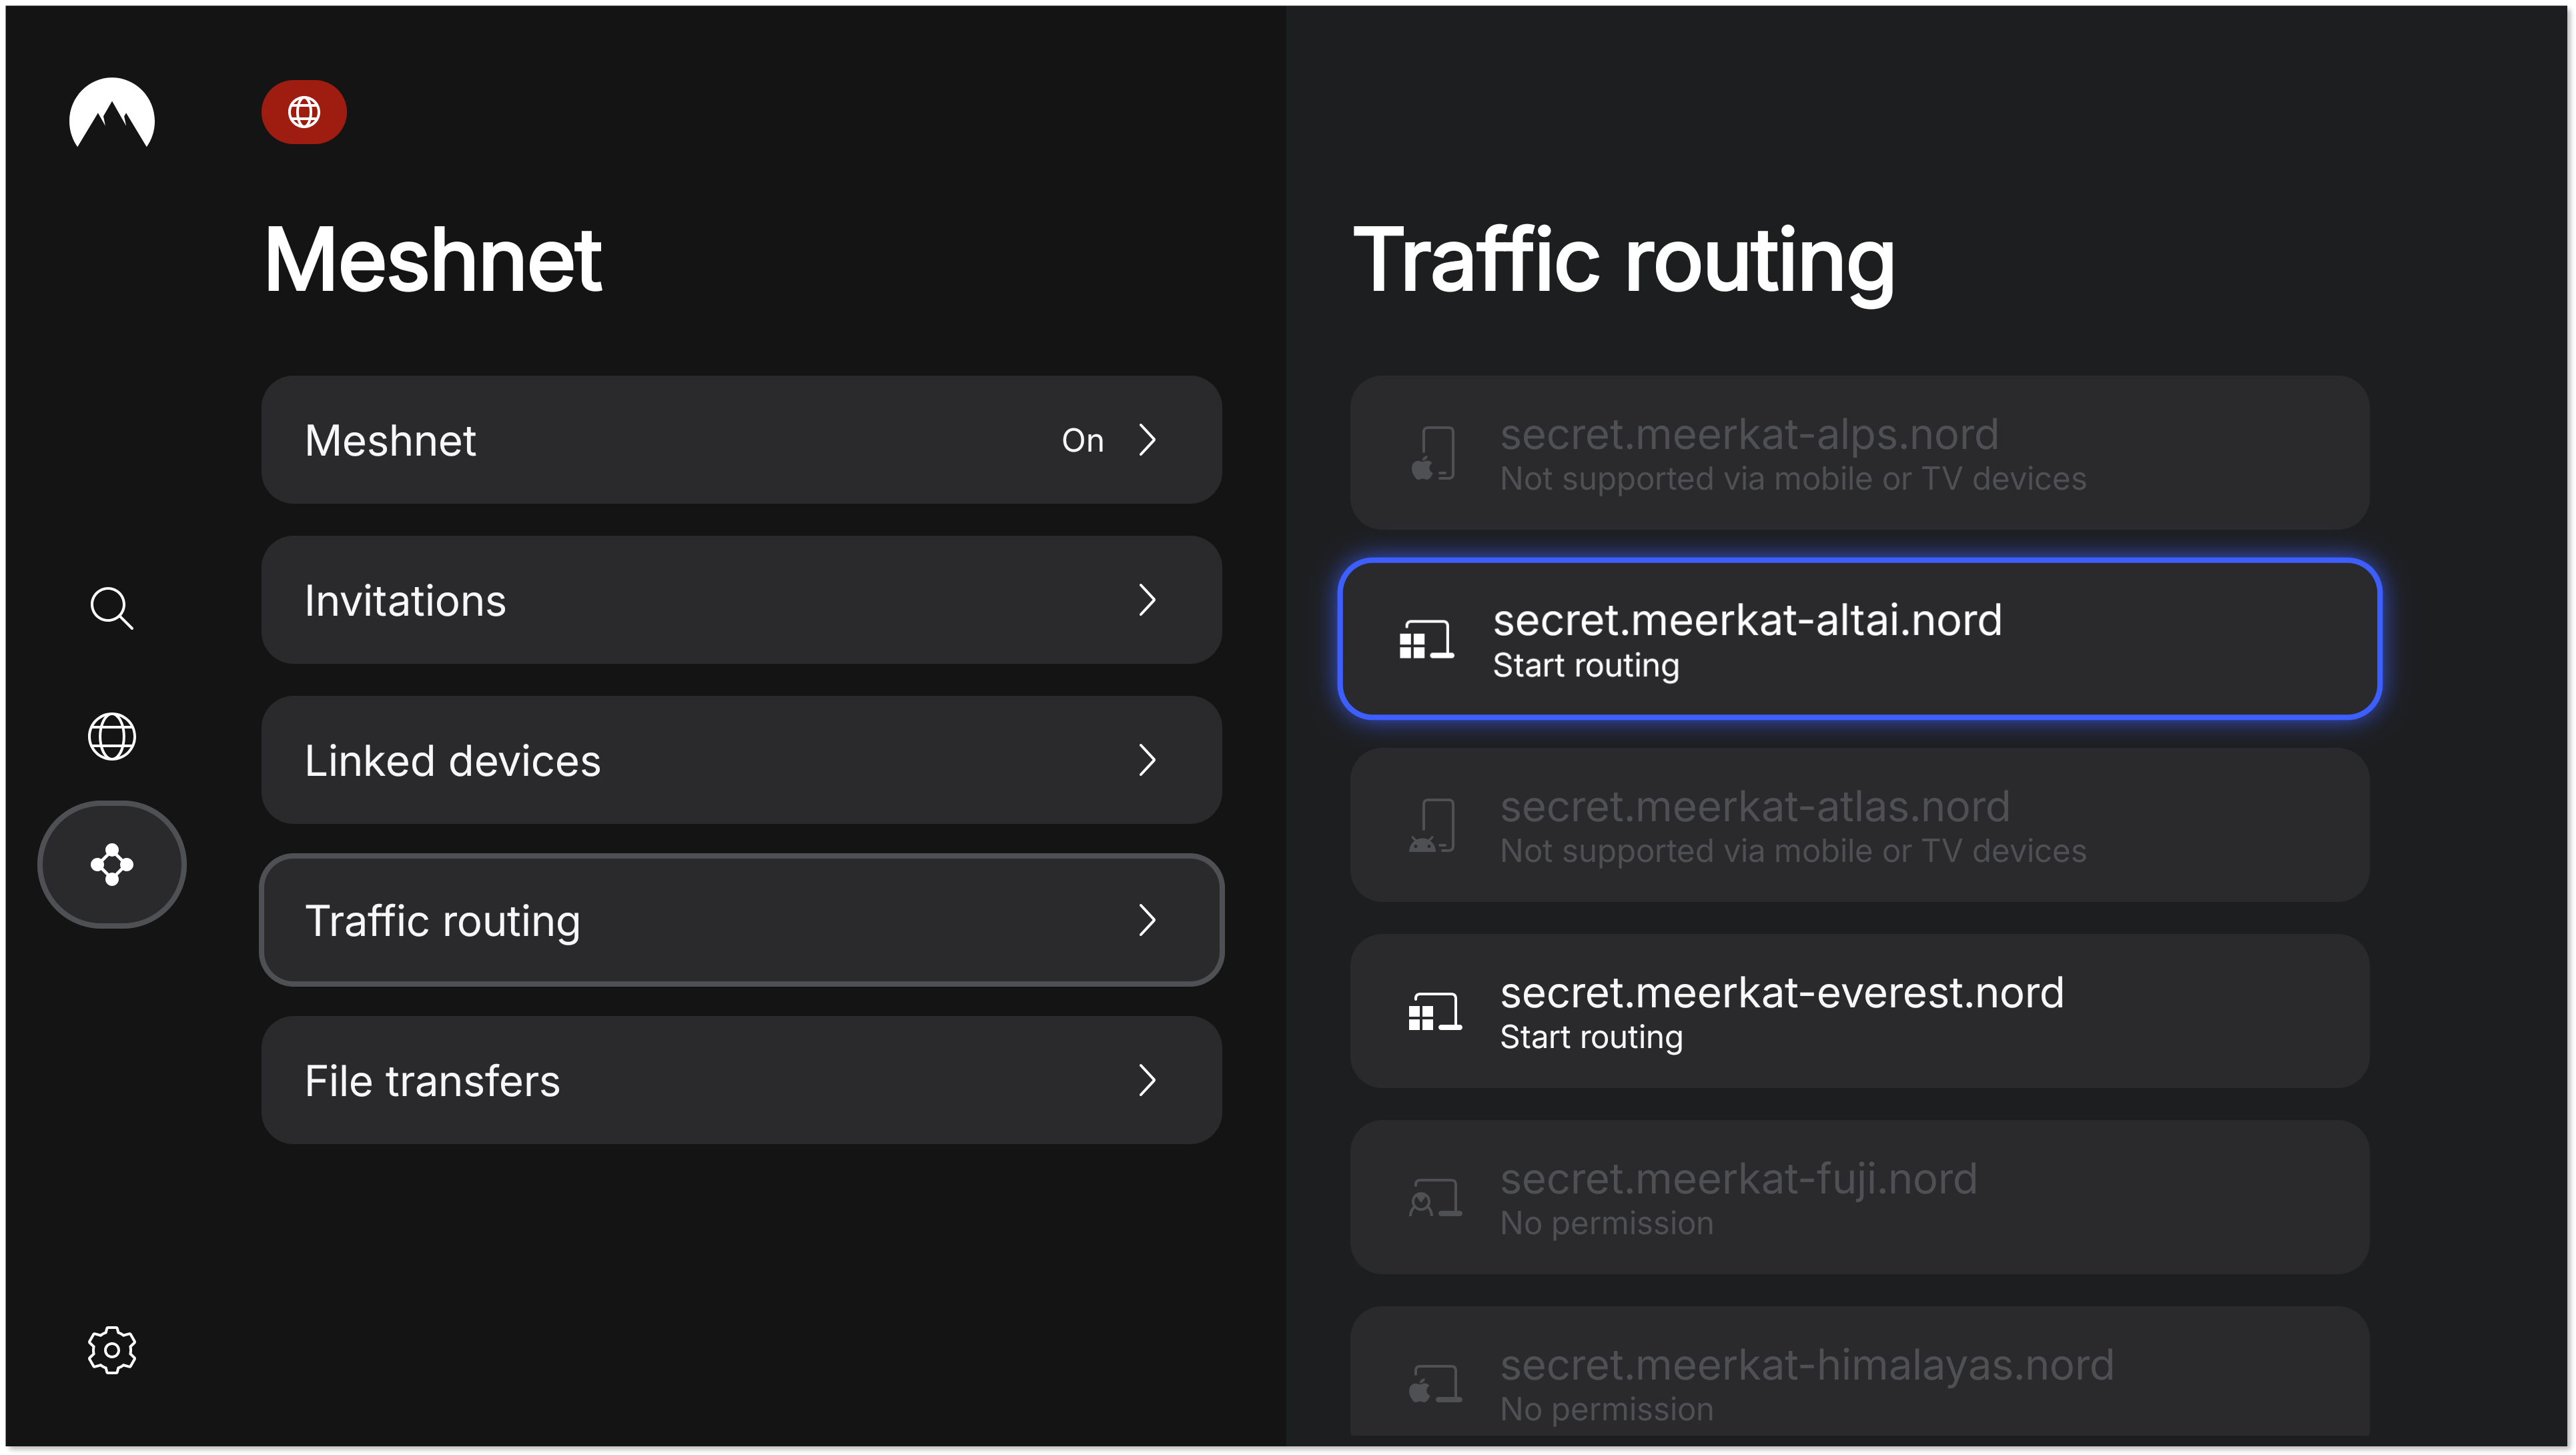Expand the Invitations section
Viewport: 2576px width, 1455px height.
tap(740, 600)
